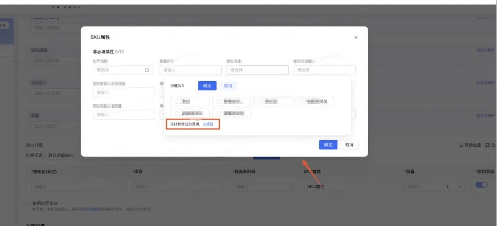Screen dimensions: 497x226
Task: Enable the 使用分区库存 checkbox
Action: (x=28, y=203)
